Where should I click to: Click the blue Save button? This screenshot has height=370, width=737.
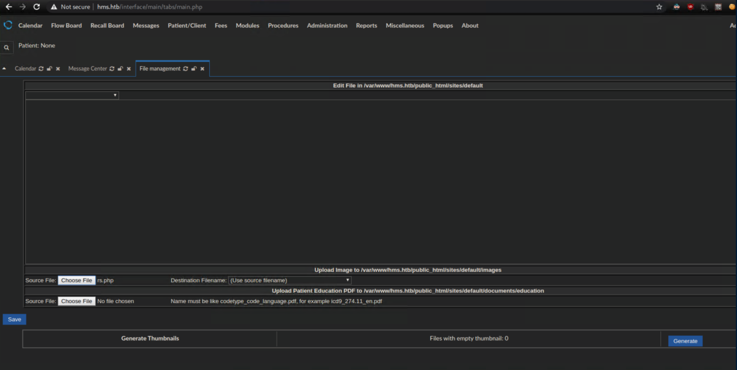14,319
